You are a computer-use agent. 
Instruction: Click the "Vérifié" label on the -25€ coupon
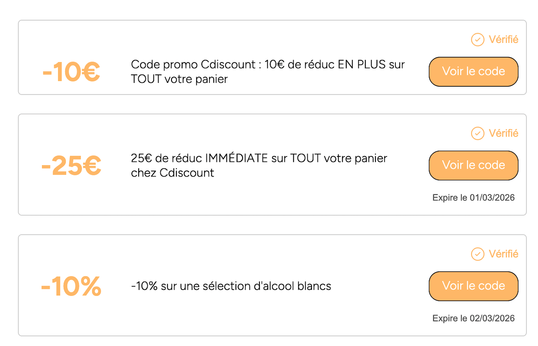pyautogui.click(x=503, y=133)
